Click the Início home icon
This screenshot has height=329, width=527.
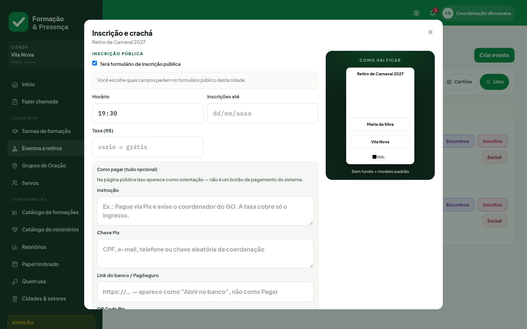[x=15, y=84]
